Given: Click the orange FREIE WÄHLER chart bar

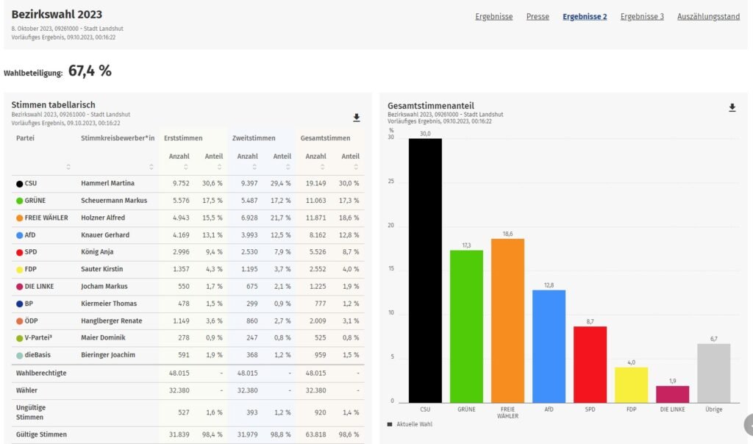Looking at the screenshot, I should (507, 321).
